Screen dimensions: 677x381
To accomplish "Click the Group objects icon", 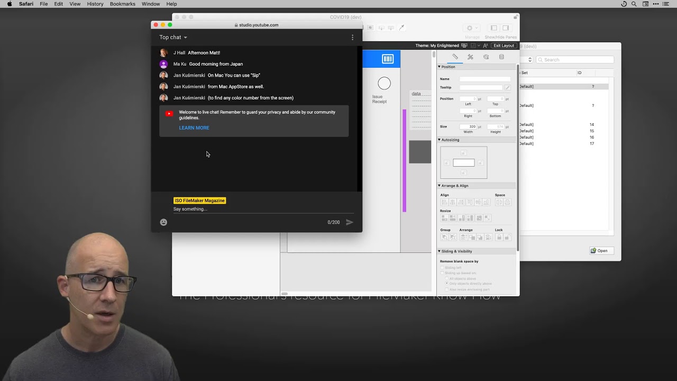I will pyautogui.click(x=444, y=237).
